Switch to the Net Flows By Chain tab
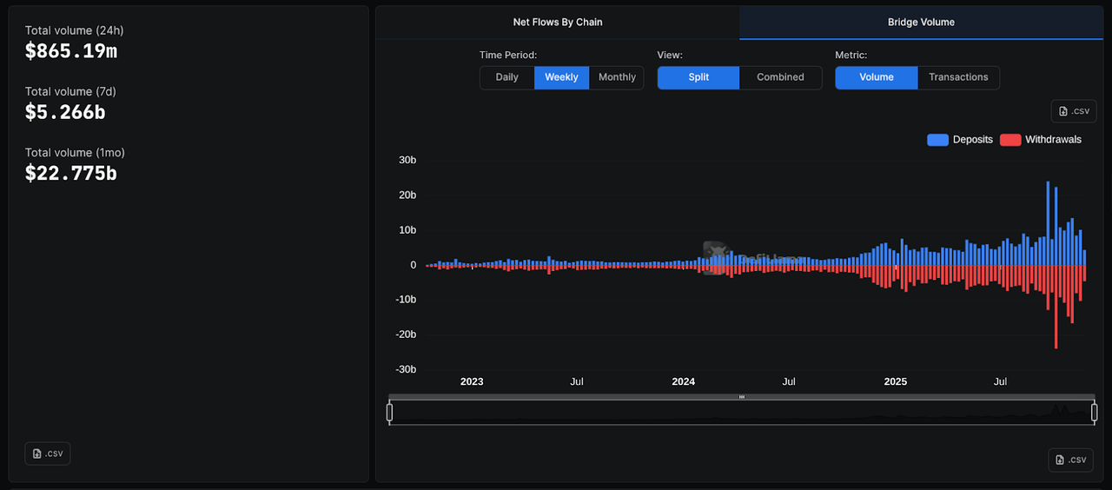Viewport: 1112px width, 490px height. [557, 23]
